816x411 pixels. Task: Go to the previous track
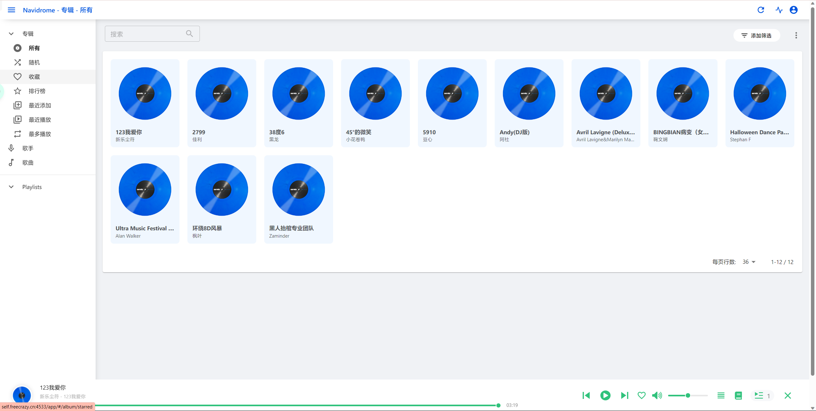coord(586,395)
